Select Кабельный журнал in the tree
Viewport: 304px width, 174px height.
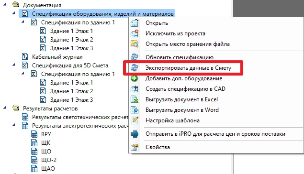pyautogui.click(x=57, y=57)
